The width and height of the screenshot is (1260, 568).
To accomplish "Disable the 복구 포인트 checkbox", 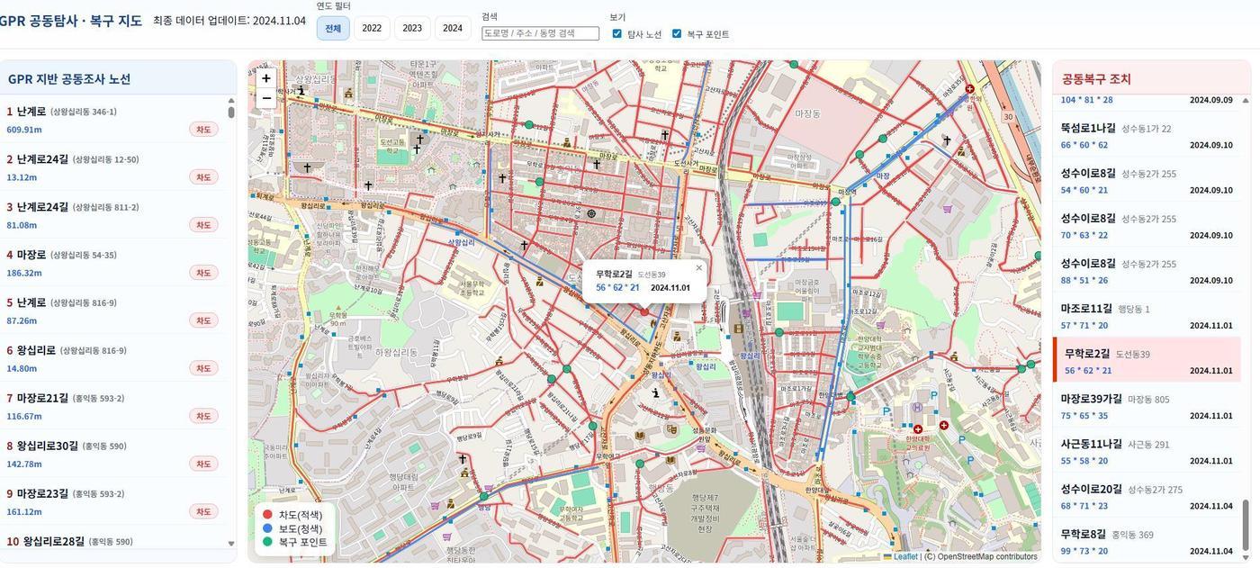I will pyautogui.click(x=677, y=32).
